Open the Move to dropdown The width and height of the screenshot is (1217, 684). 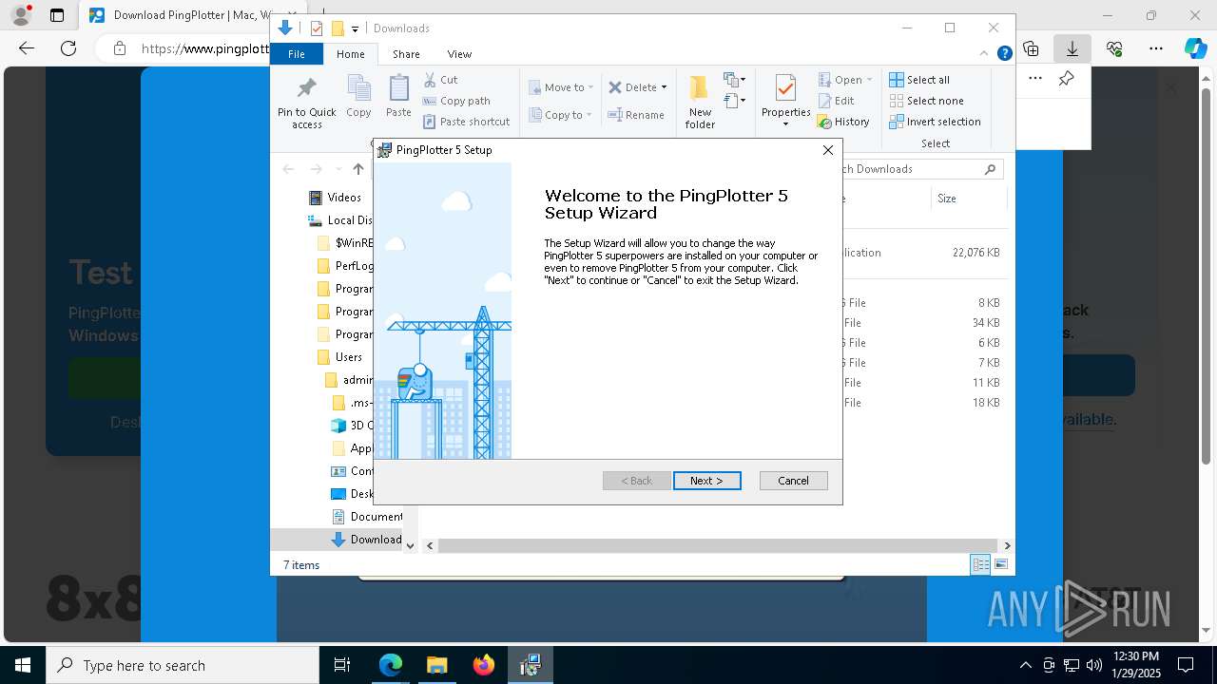pos(561,87)
